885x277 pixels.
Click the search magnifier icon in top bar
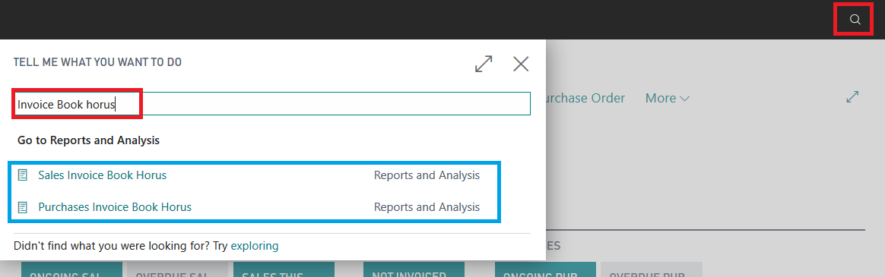coord(855,20)
